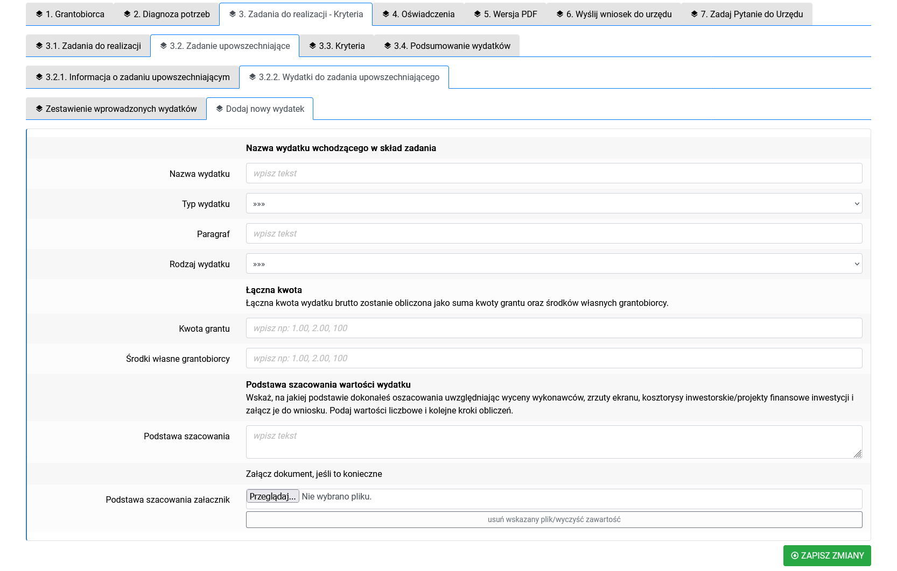Open the 4. Oświadczenia tab
The image size is (897, 571).
(418, 15)
